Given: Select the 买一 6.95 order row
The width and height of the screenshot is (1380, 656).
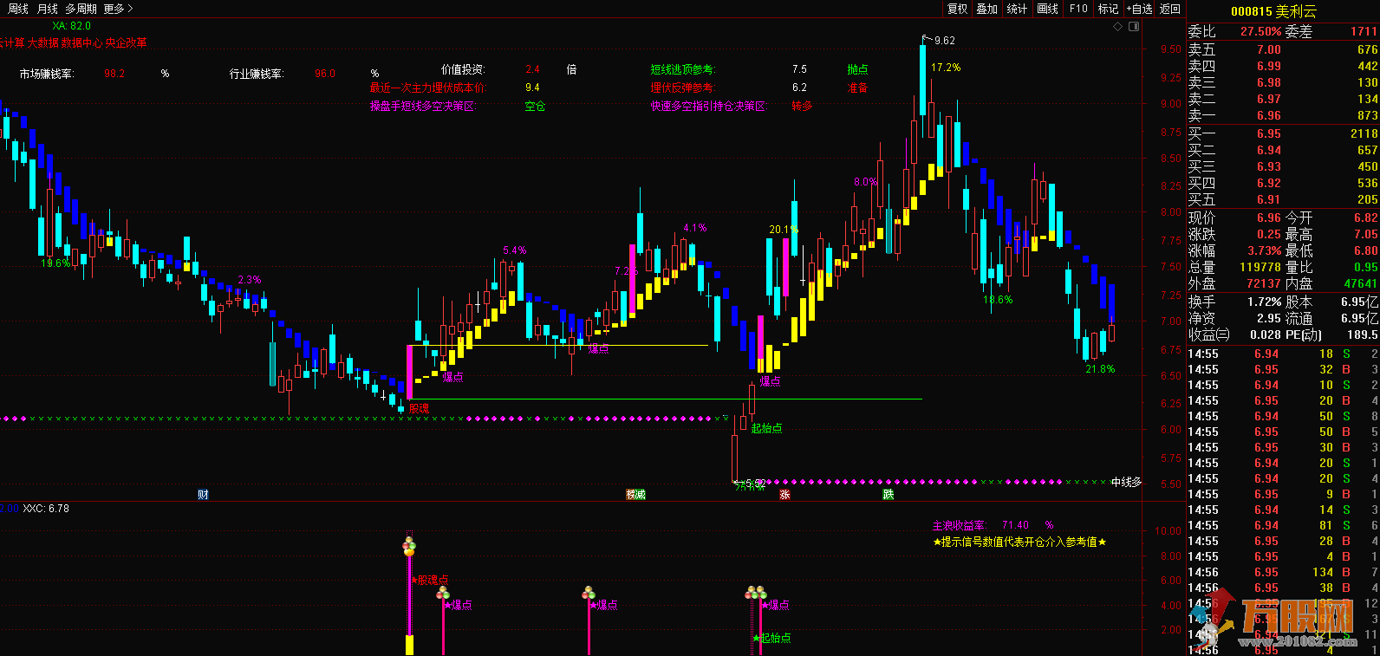Looking at the screenshot, I should coord(1283,133).
